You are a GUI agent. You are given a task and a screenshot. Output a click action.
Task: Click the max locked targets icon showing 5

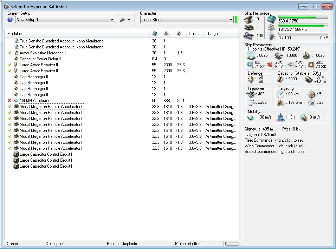[311, 94]
